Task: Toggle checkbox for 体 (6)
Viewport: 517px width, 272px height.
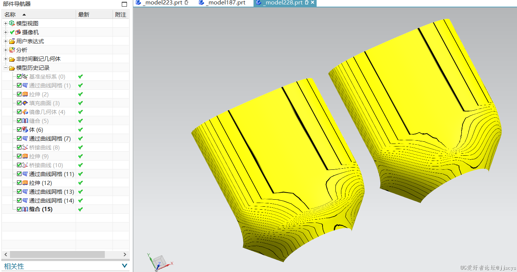Action: click(19, 130)
